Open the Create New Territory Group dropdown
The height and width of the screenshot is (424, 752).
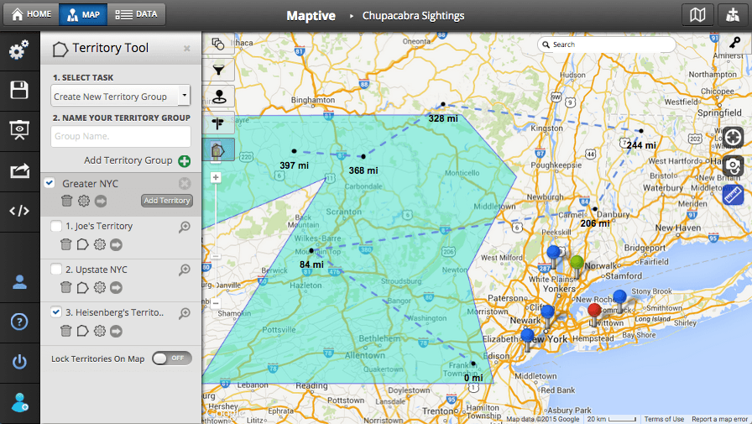point(121,97)
